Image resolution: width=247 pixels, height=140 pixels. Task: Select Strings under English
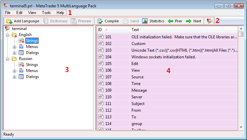tap(32, 41)
